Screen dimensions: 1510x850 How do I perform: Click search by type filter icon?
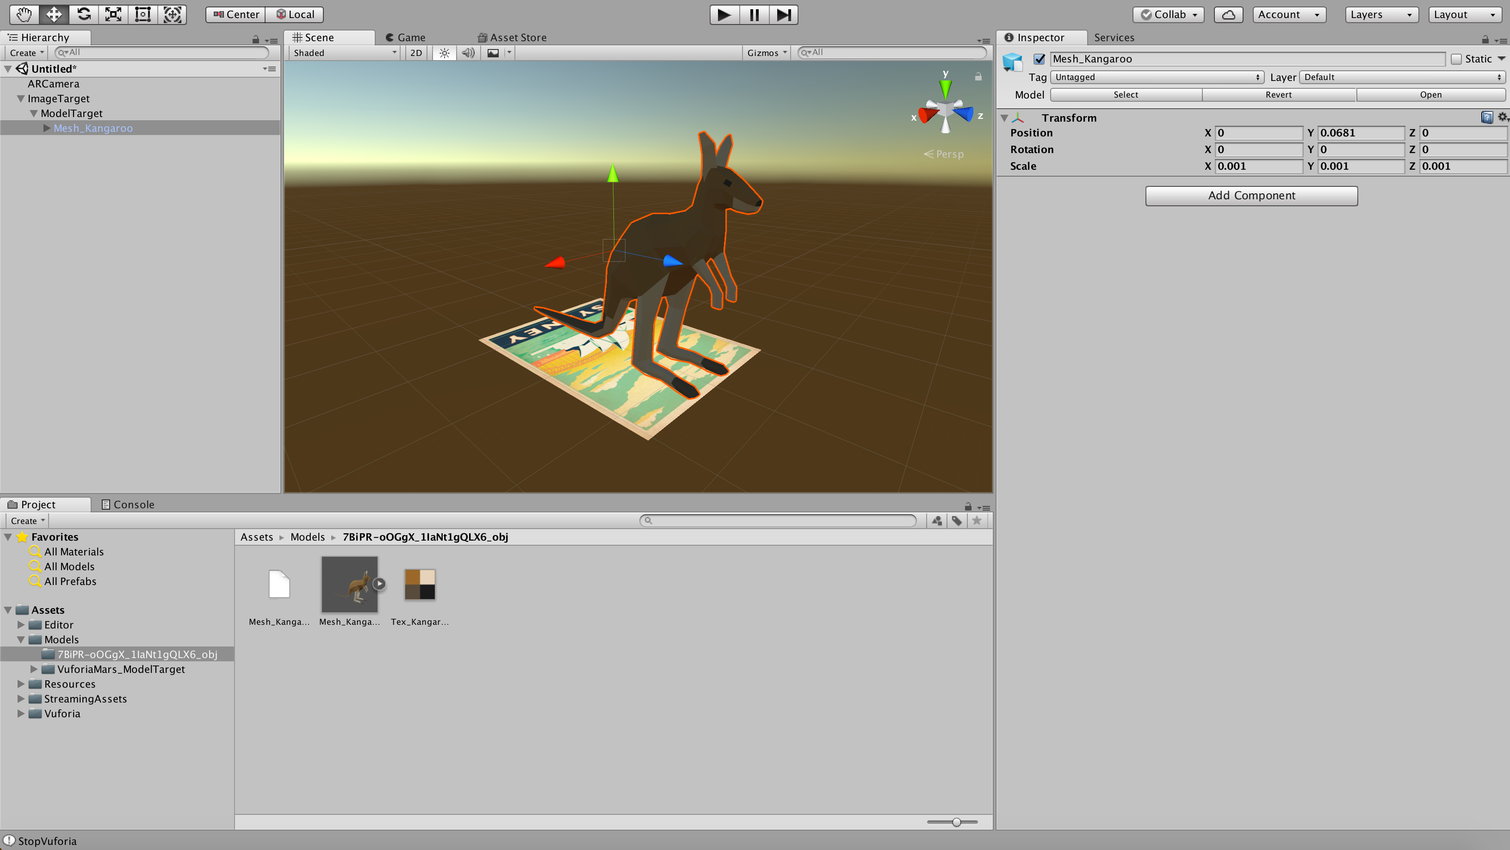click(937, 520)
